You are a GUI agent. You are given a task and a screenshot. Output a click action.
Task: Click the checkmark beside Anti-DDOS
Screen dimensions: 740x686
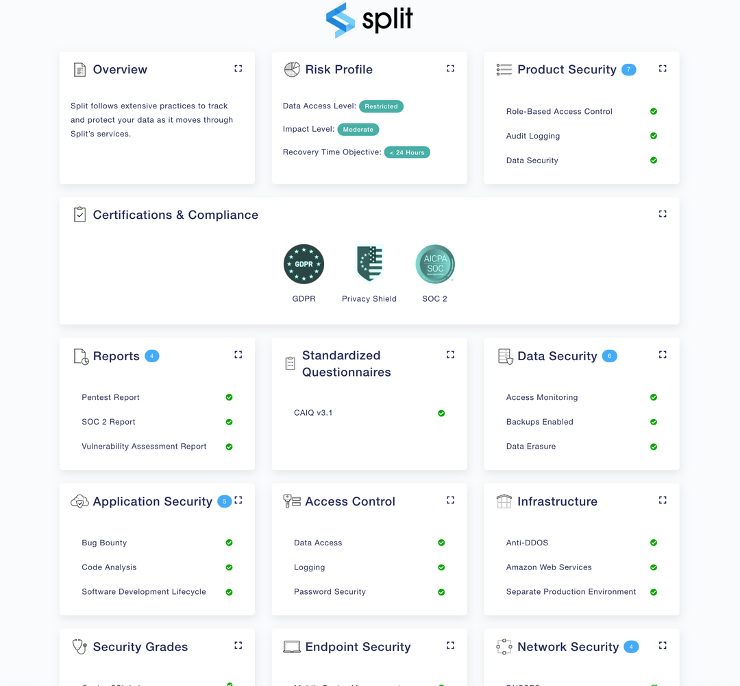(x=653, y=543)
